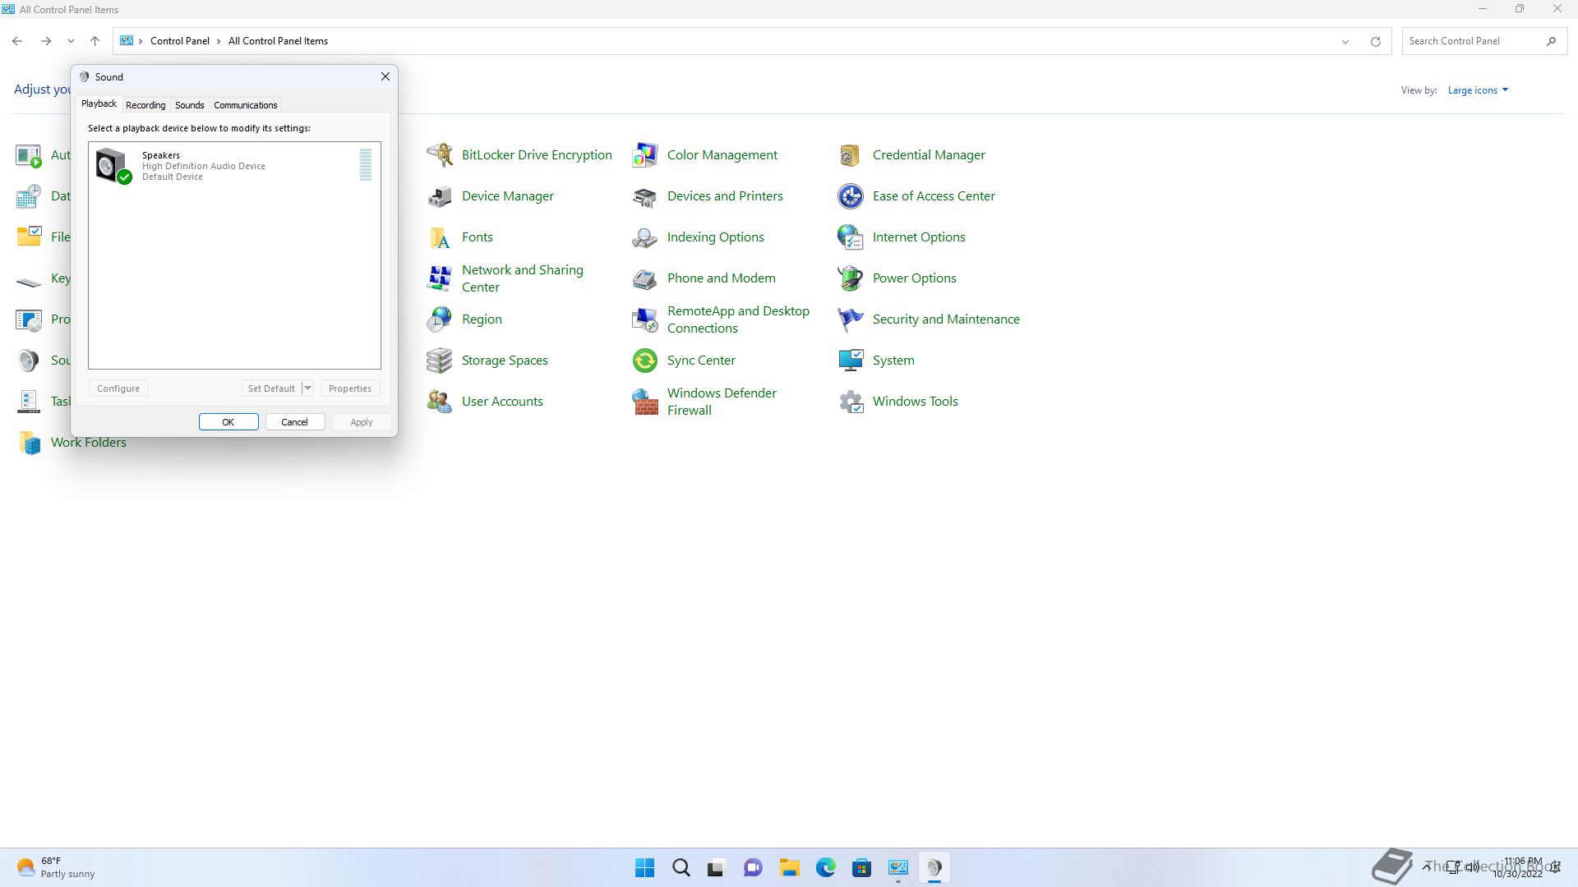Switch to the Communications tab

(x=245, y=105)
